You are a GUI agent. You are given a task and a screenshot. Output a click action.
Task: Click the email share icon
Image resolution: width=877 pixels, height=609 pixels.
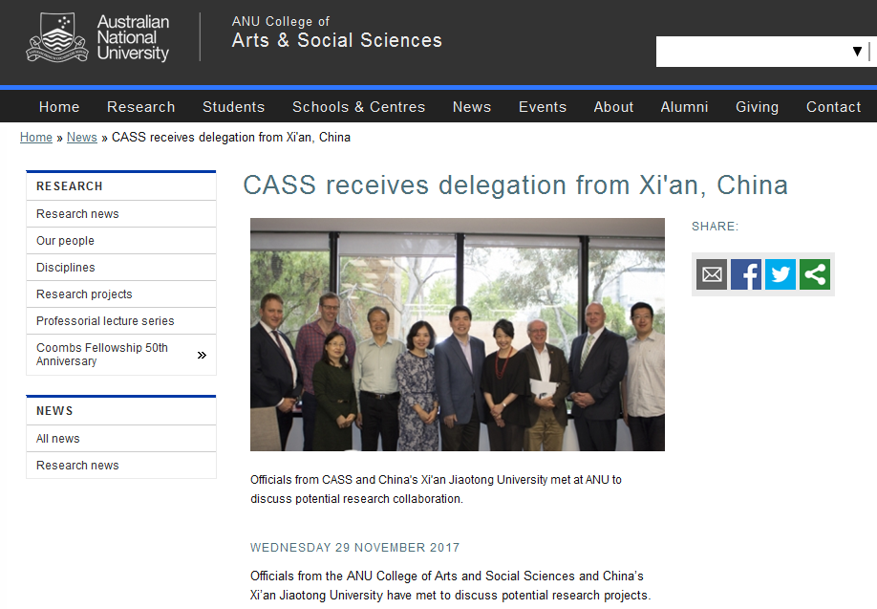pos(712,274)
